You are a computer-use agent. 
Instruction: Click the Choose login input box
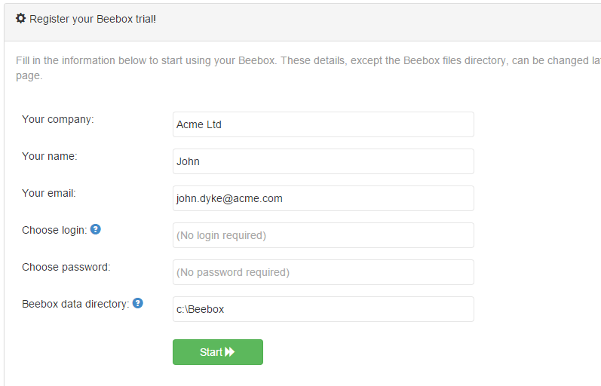pos(323,235)
